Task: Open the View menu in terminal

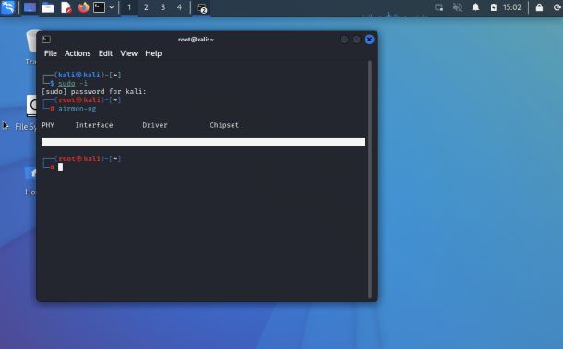Action: 128,53
